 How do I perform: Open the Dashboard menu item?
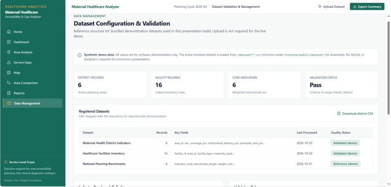coord(33,42)
